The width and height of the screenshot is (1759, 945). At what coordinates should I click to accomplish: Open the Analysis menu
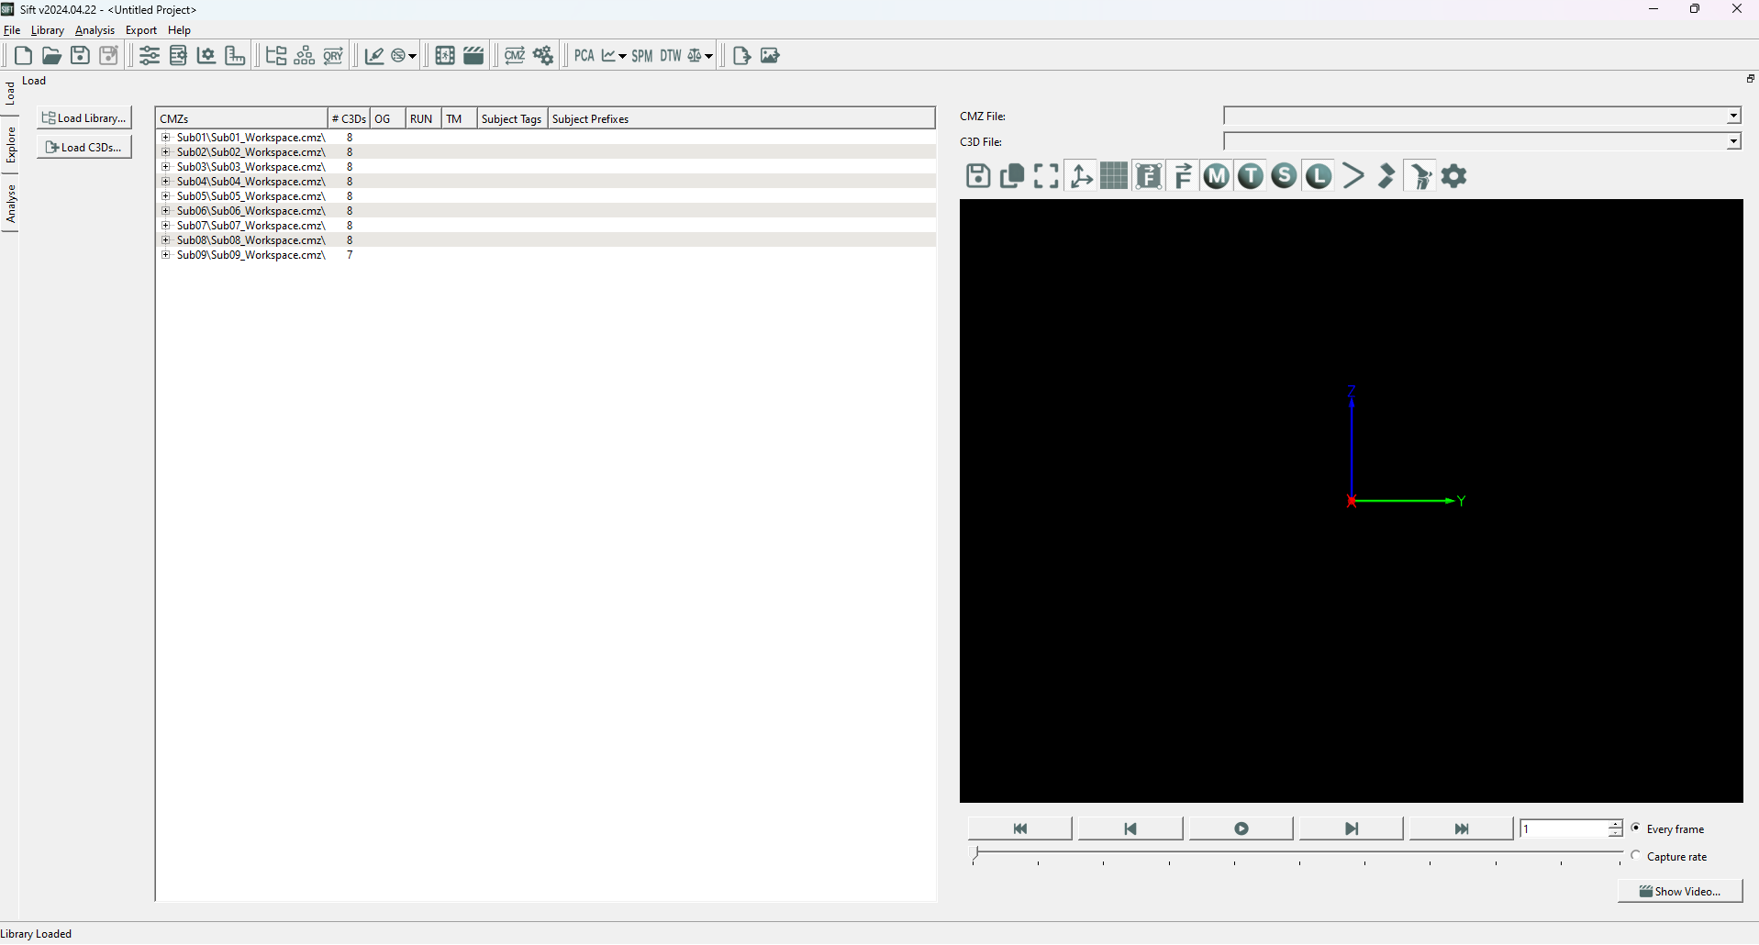pos(95,30)
